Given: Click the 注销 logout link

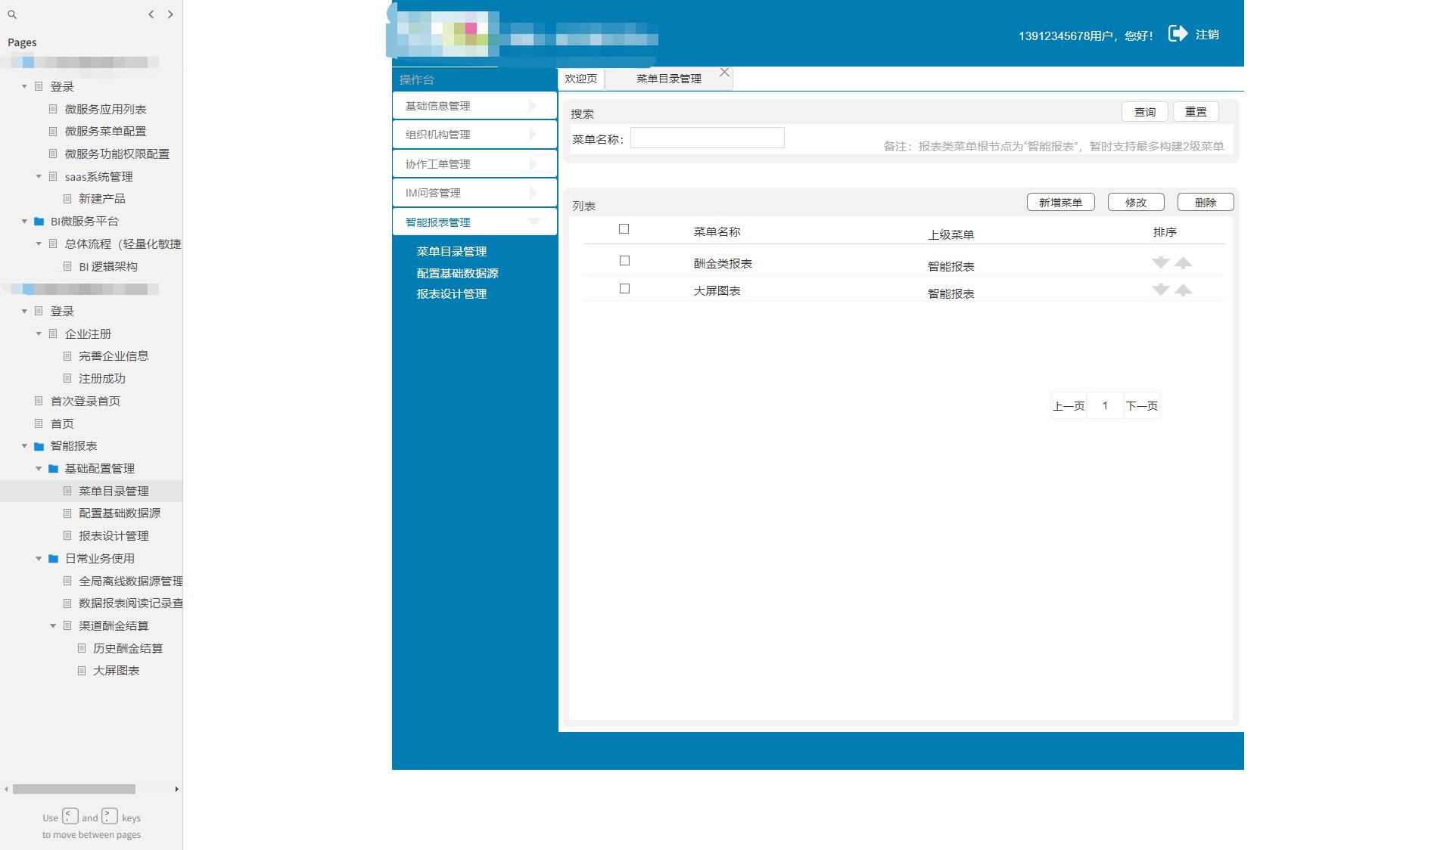Looking at the screenshot, I should pos(1207,35).
